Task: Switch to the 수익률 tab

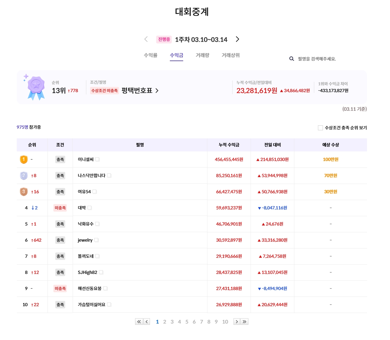Action: [x=151, y=55]
